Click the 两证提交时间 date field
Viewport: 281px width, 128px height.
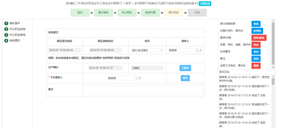click(x=64, y=50)
